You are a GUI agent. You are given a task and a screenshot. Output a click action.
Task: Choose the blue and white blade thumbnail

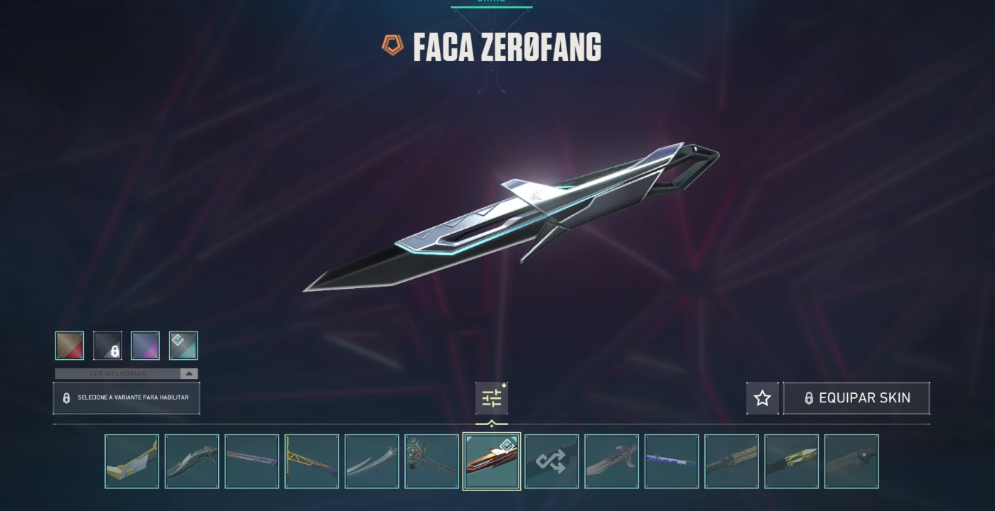coord(672,461)
